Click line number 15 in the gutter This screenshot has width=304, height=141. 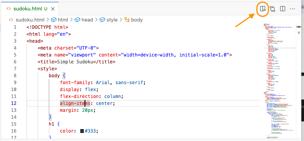tap(14, 124)
